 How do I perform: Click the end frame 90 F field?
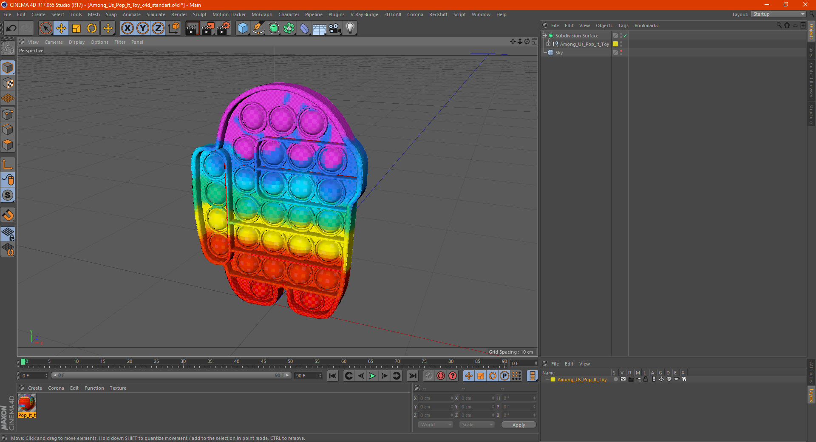point(308,376)
